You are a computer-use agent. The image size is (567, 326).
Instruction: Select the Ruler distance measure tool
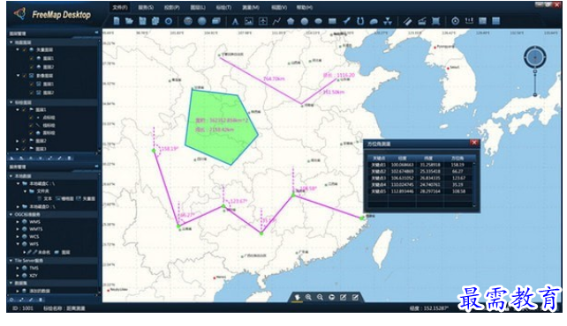[x=407, y=21]
